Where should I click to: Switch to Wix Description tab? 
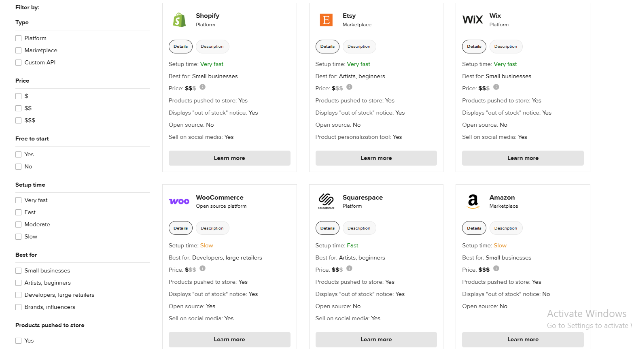point(506,47)
